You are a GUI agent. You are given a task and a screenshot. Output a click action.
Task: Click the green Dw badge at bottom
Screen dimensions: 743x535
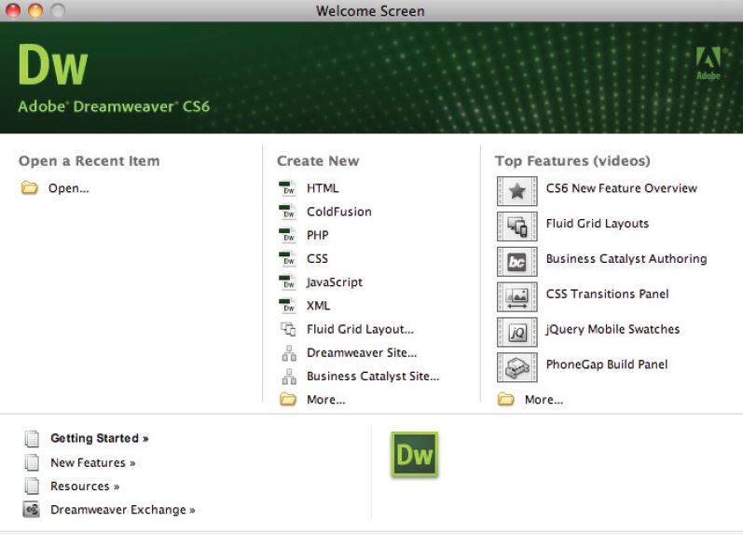415,455
